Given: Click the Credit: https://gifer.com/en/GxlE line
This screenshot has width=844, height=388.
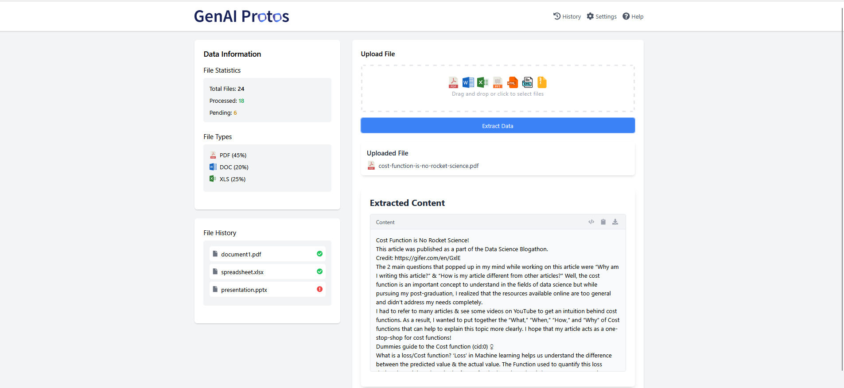Looking at the screenshot, I should click(418, 258).
